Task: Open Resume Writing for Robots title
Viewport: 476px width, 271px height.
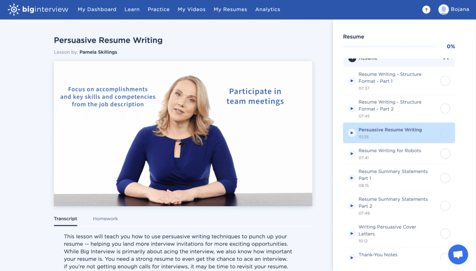Action: [x=390, y=151]
